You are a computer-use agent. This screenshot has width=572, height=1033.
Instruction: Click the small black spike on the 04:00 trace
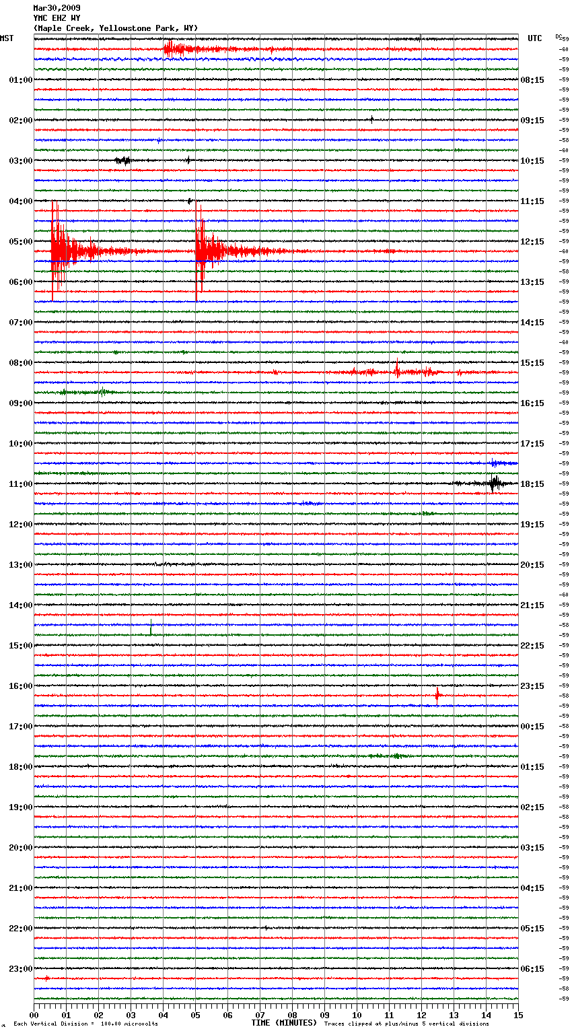pos(190,201)
